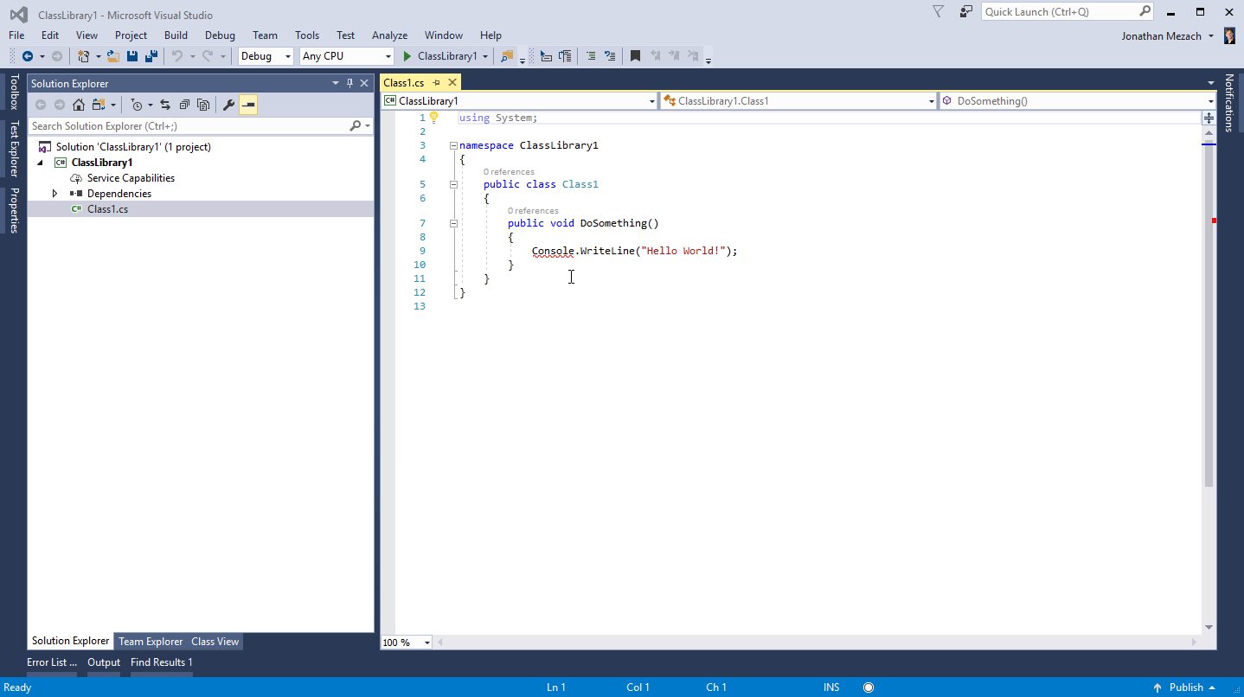Click the bookmark icon in the toolbar
Viewport: 1244px width, 697px height.
click(635, 56)
